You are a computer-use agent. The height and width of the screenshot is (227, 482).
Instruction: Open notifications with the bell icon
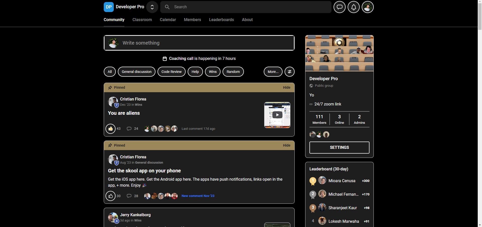353,7
